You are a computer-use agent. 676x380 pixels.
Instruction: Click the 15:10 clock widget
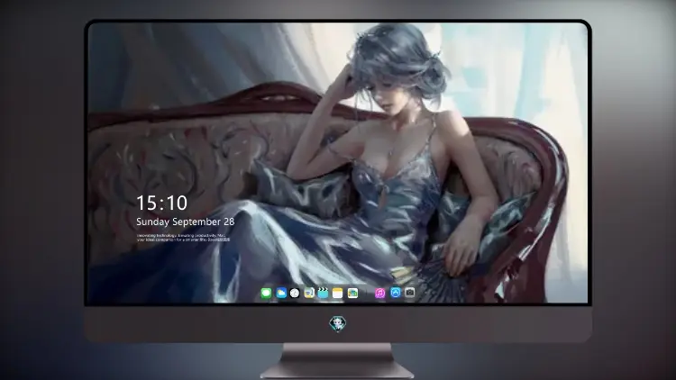(161, 204)
